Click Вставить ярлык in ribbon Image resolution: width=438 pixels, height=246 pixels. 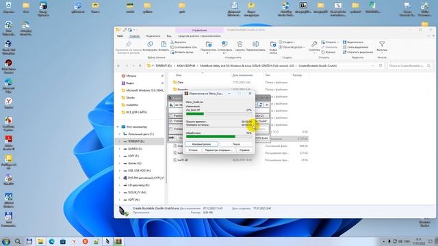(x=182, y=52)
